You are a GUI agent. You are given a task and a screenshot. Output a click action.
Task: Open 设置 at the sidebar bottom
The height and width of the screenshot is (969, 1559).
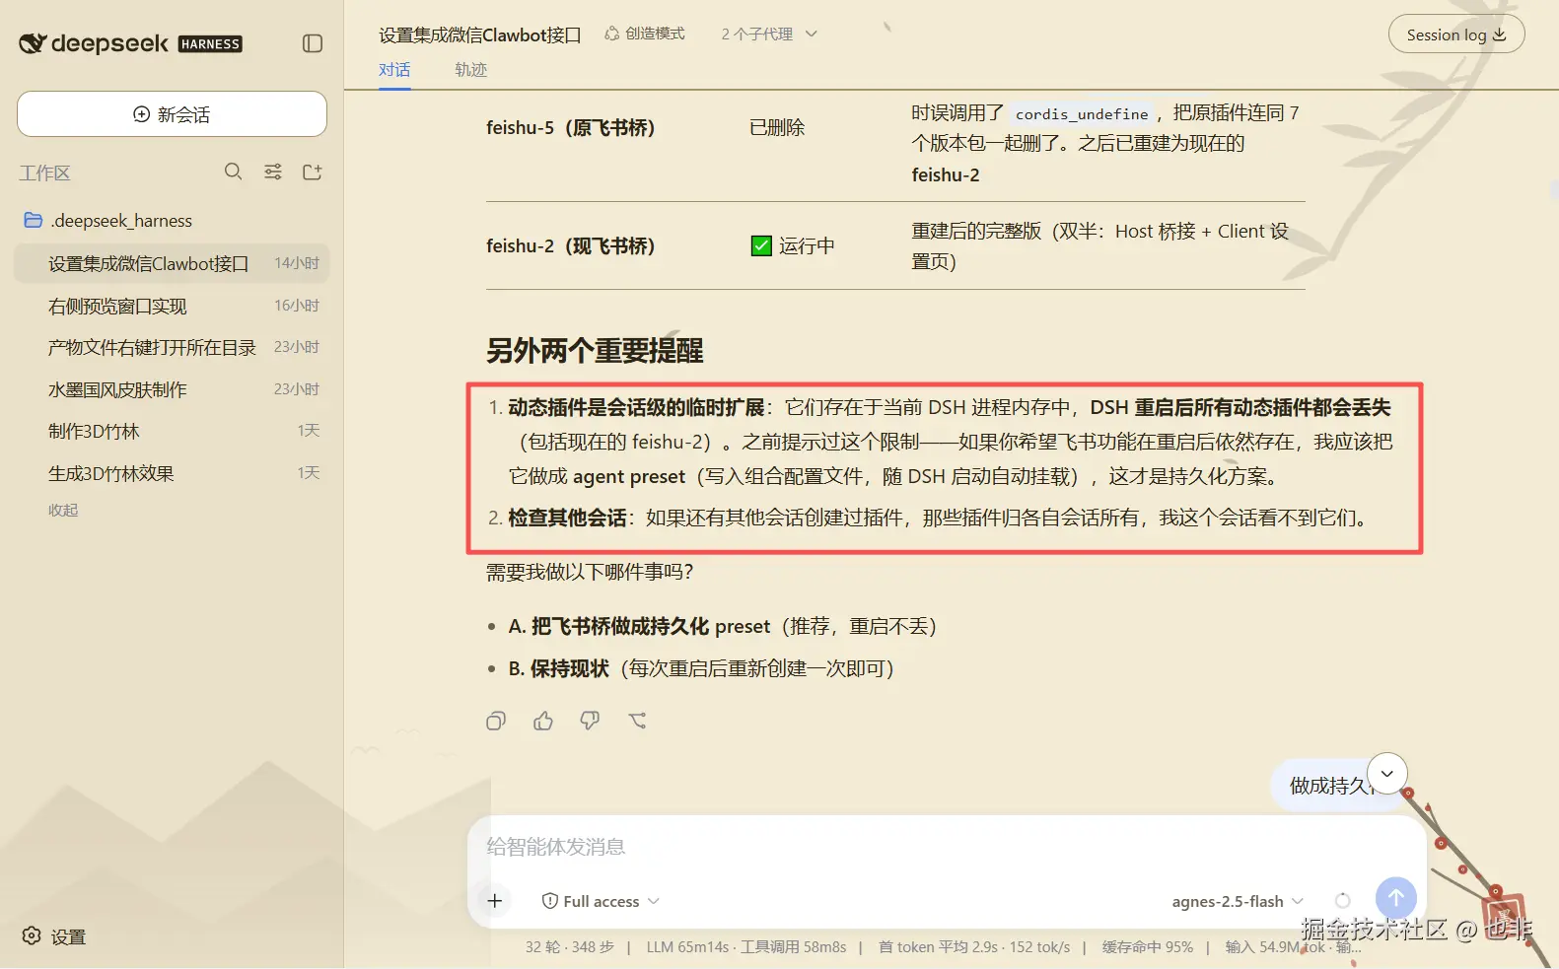click(55, 935)
